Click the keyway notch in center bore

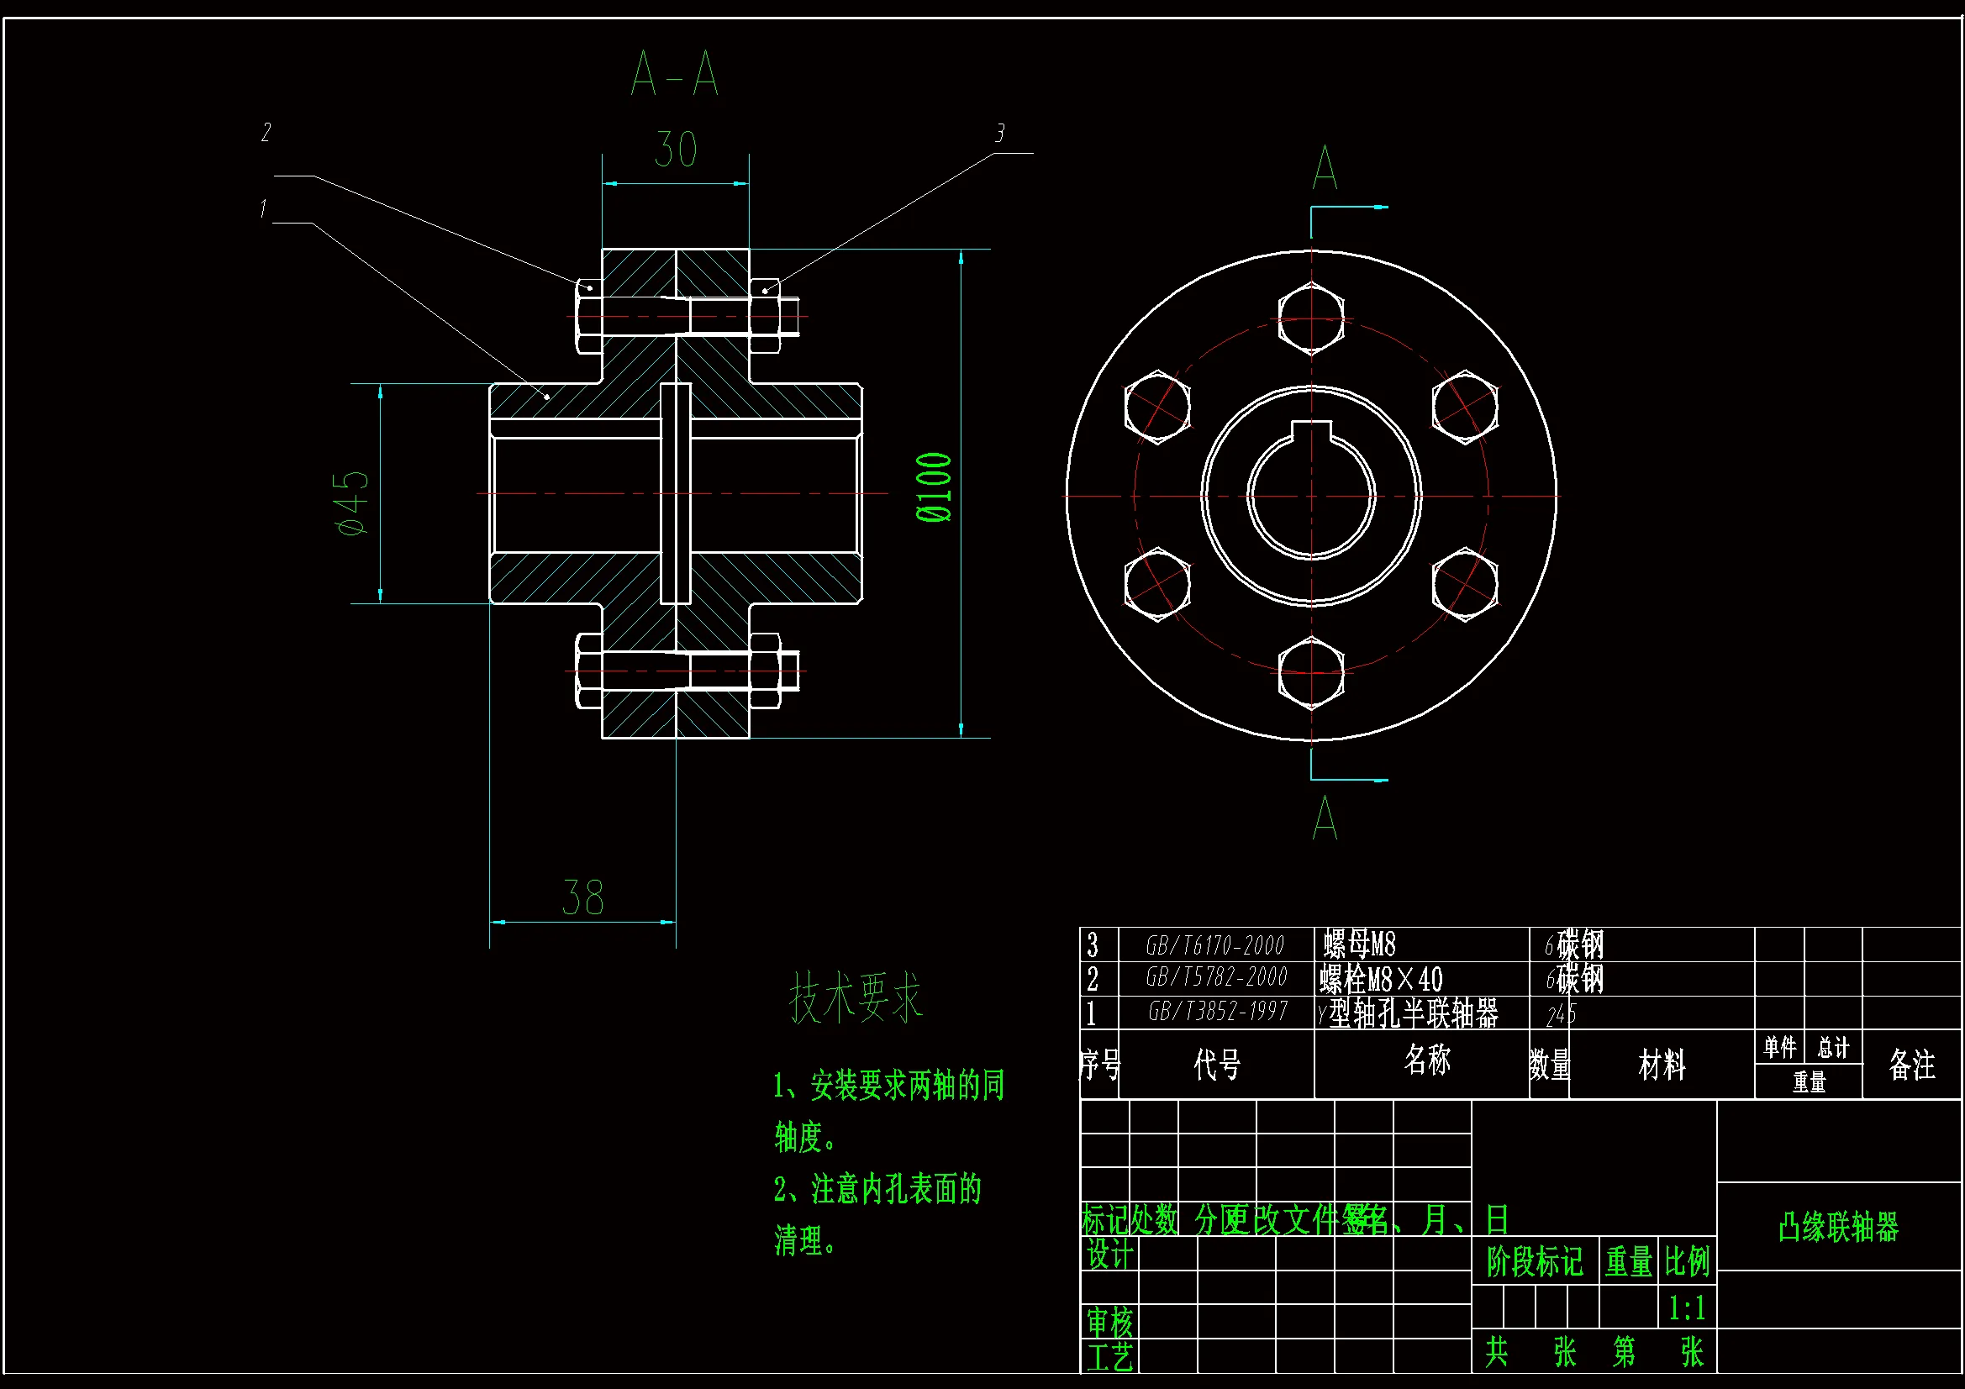pyautogui.click(x=1310, y=430)
